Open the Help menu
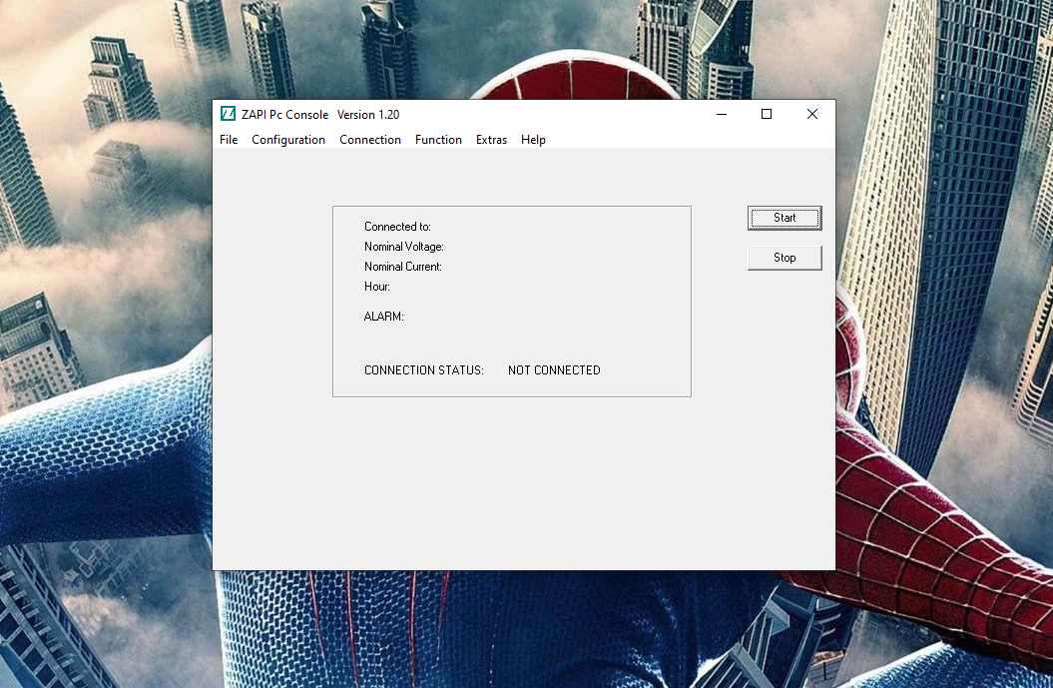The width and height of the screenshot is (1053, 688). 533,140
